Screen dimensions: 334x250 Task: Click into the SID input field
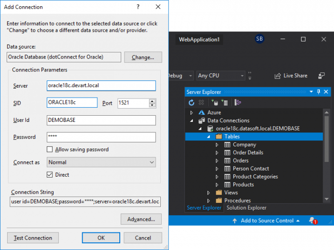click(72, 102)
